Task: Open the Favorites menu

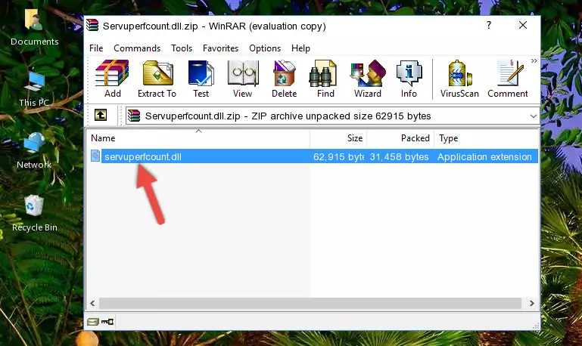Action: point(220,48)
